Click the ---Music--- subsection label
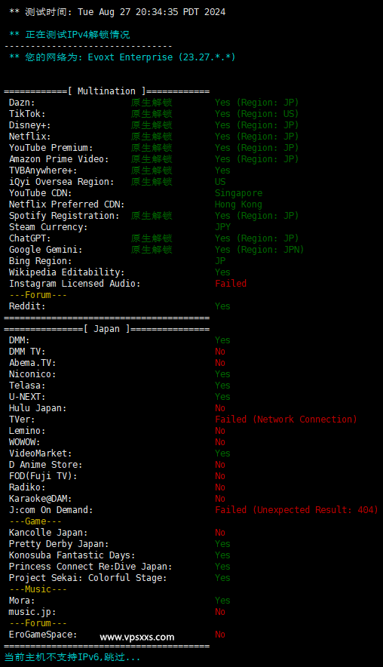The height and width of the screenshot is (667, 383). (x=38, y=589)
